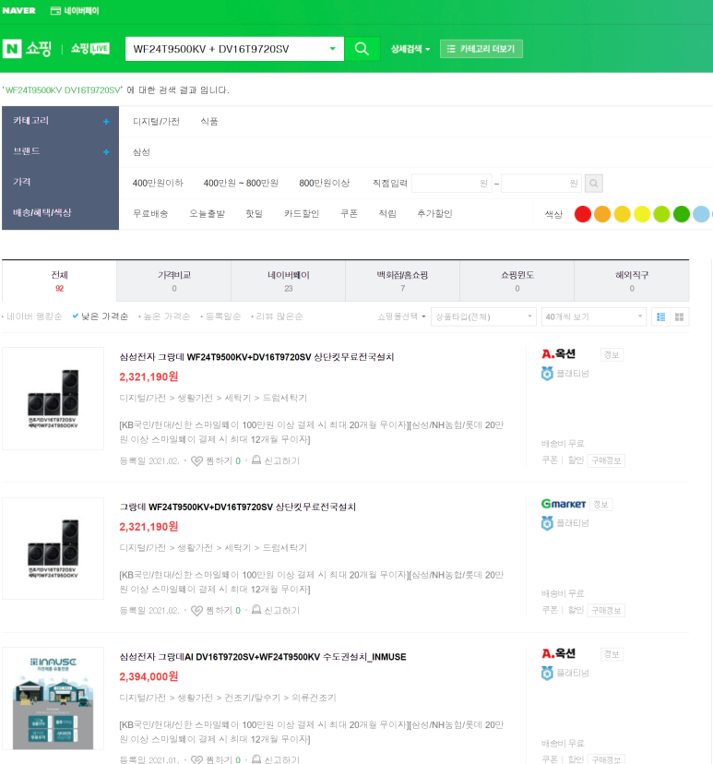This screenshot has height=764, width=713.
Task: Sort by 등록일순
Action: (223, 316)
